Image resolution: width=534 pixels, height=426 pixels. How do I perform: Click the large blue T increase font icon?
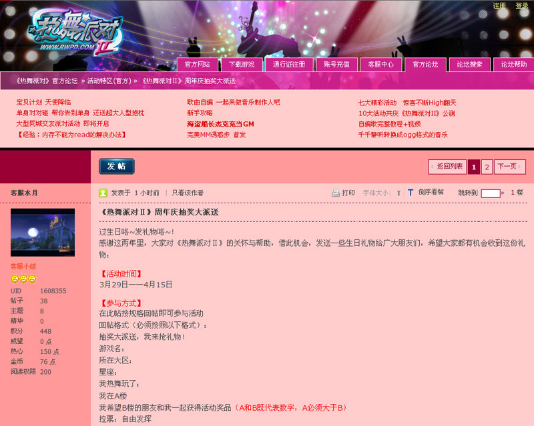click(x=411, y=193)
